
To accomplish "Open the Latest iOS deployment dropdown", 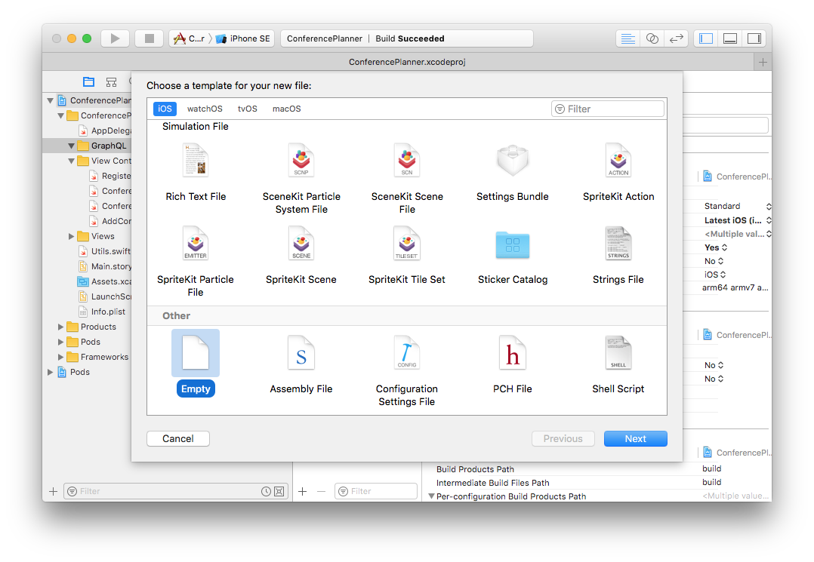I will [737, 220].
